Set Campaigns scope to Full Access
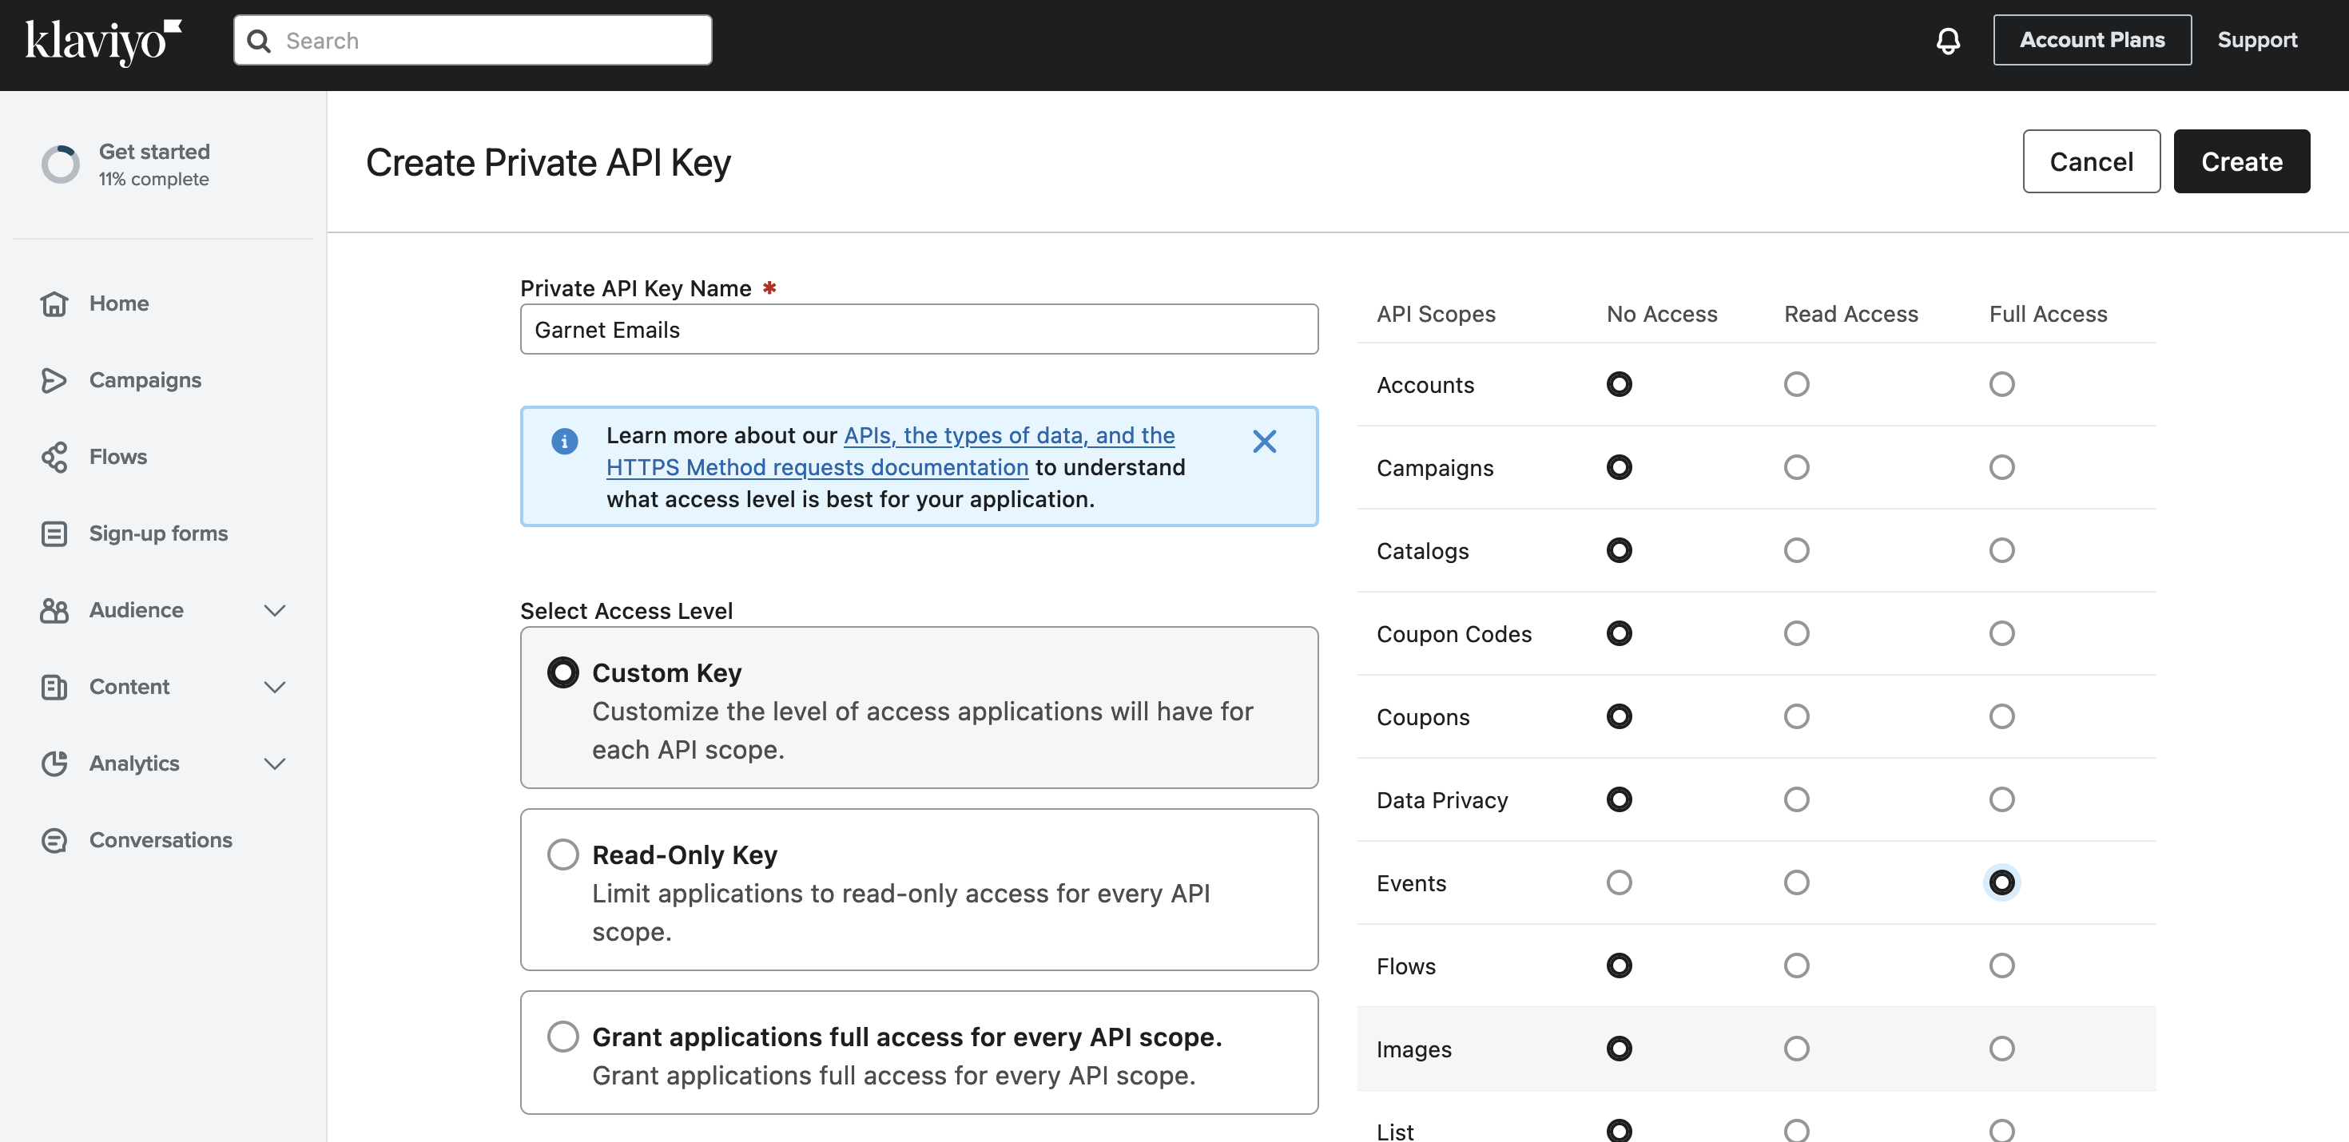2349x1142 pixels. click(2001, 467)
